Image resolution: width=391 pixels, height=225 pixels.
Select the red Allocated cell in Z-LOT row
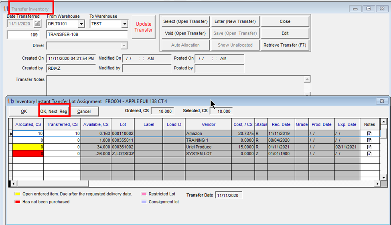[x=28, y=154]
